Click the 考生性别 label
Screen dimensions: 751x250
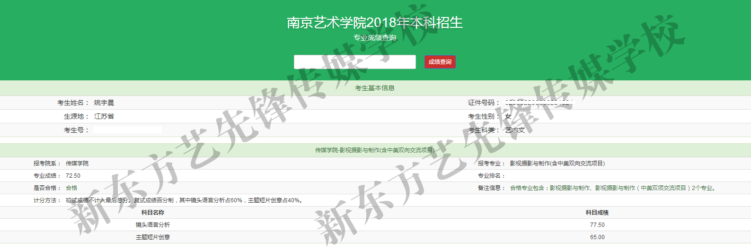[484, 116]
